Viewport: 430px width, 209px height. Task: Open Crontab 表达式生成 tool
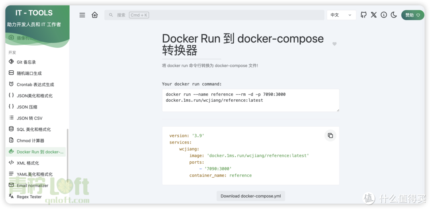tap(35, 85)
